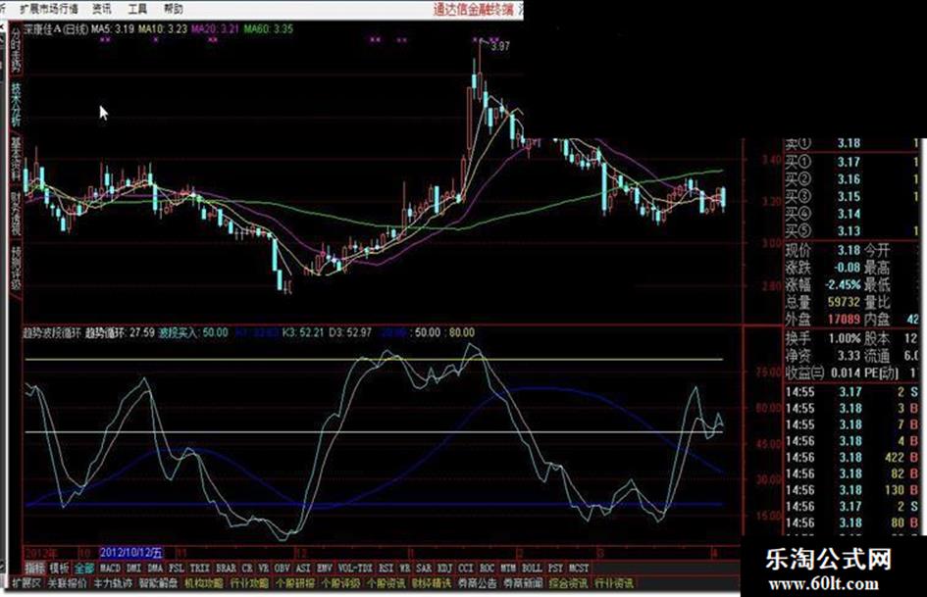
Task: Click the 现价 3.18 quote row
Action: [x=823, y=250]
